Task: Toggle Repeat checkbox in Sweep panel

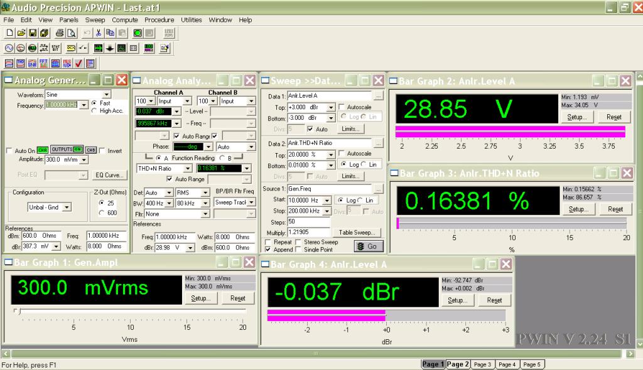Action: (x=267, y=241)
